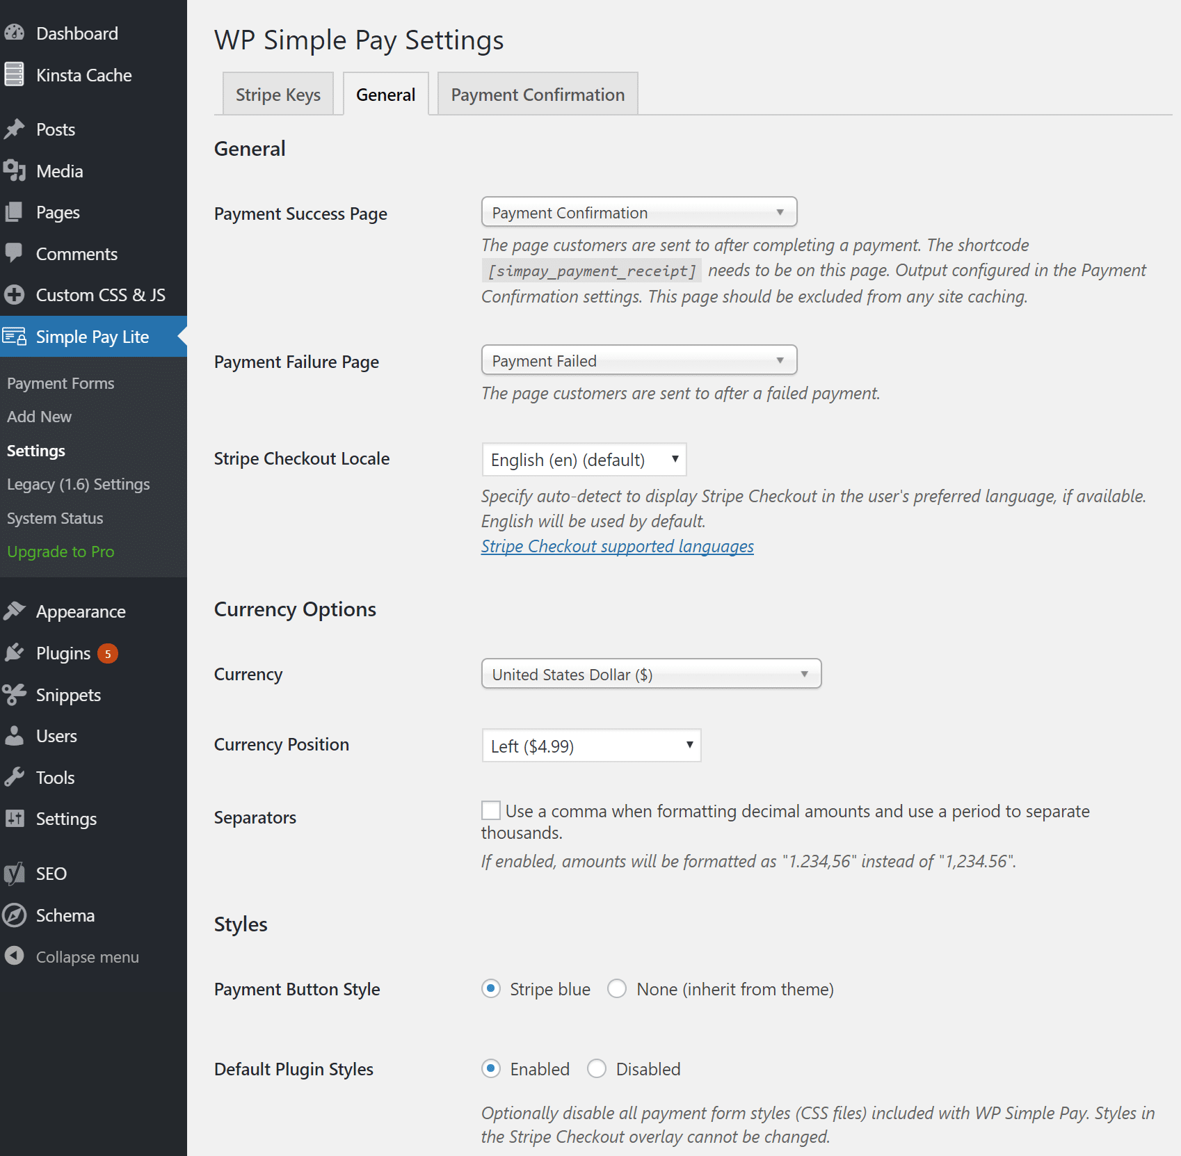Switch to the Stripe Keys tab
The width and height of the screenshot is (1181, 1156).
point(278,93)
